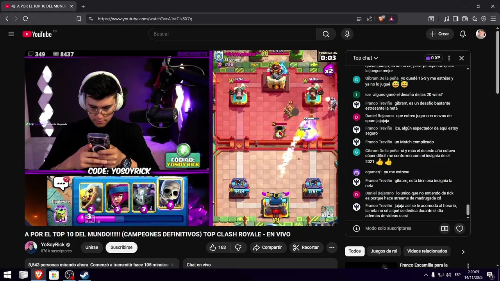The width and height of the screenshot is (500, 281).
Task: Dislike the video with thumbs down
Action: [x=238, y=247]
